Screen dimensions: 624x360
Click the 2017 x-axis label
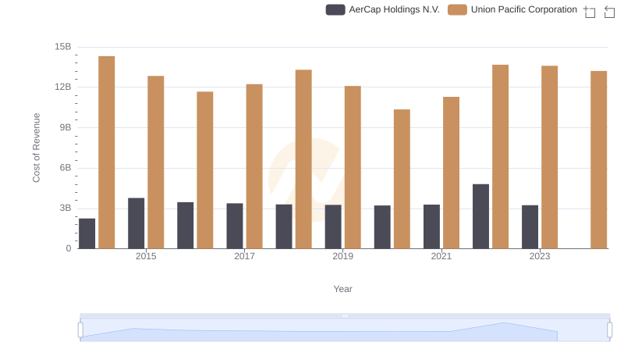[x=244, y=256]
